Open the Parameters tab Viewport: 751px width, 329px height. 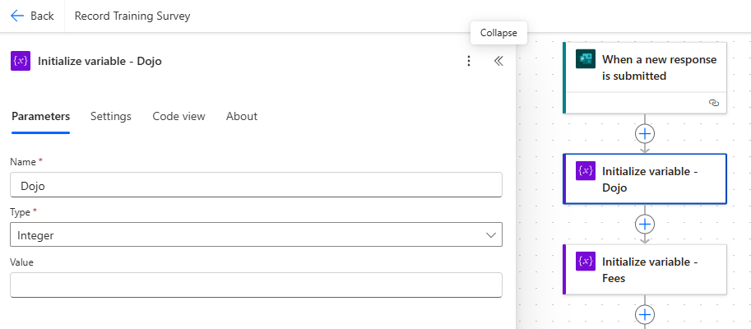coord(40,117)
